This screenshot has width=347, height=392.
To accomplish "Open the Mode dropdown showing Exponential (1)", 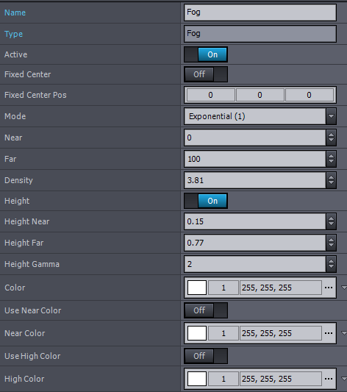I will [260, 116].
